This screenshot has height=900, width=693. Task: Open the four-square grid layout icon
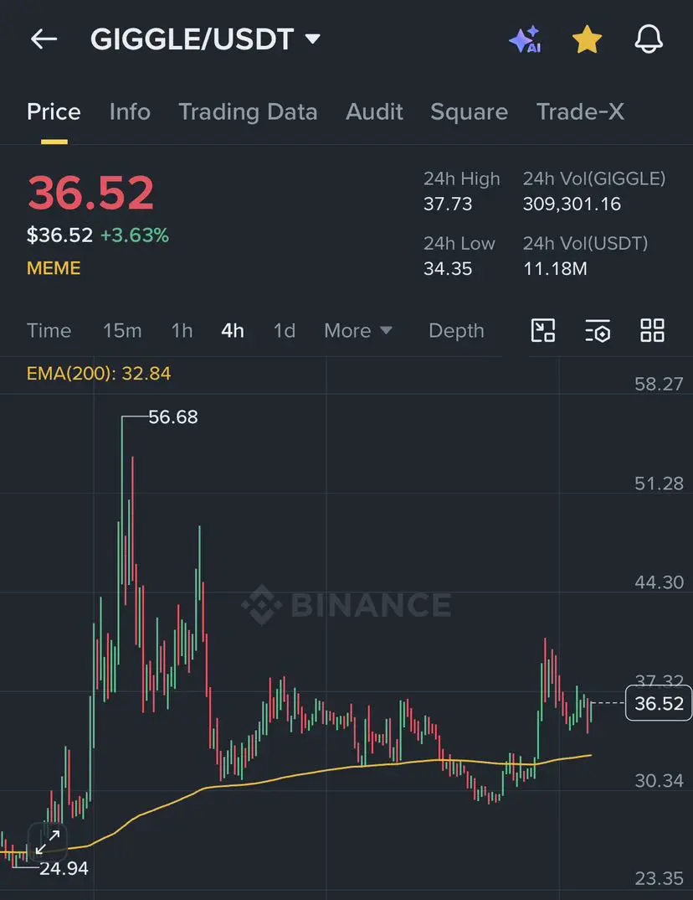[x=652, y=331]
